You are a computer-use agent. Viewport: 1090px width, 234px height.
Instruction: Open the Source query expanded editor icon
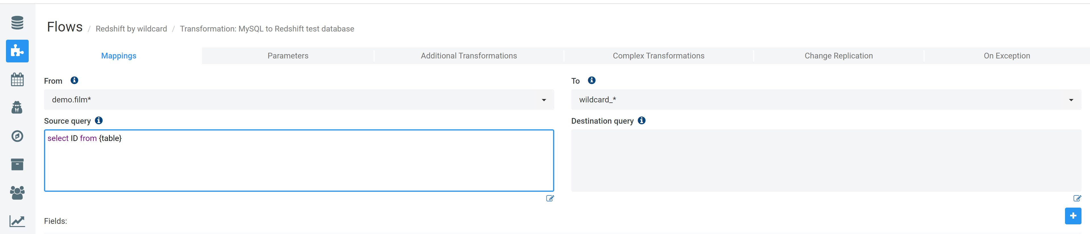pyautogui.click(x=550, y=198)
